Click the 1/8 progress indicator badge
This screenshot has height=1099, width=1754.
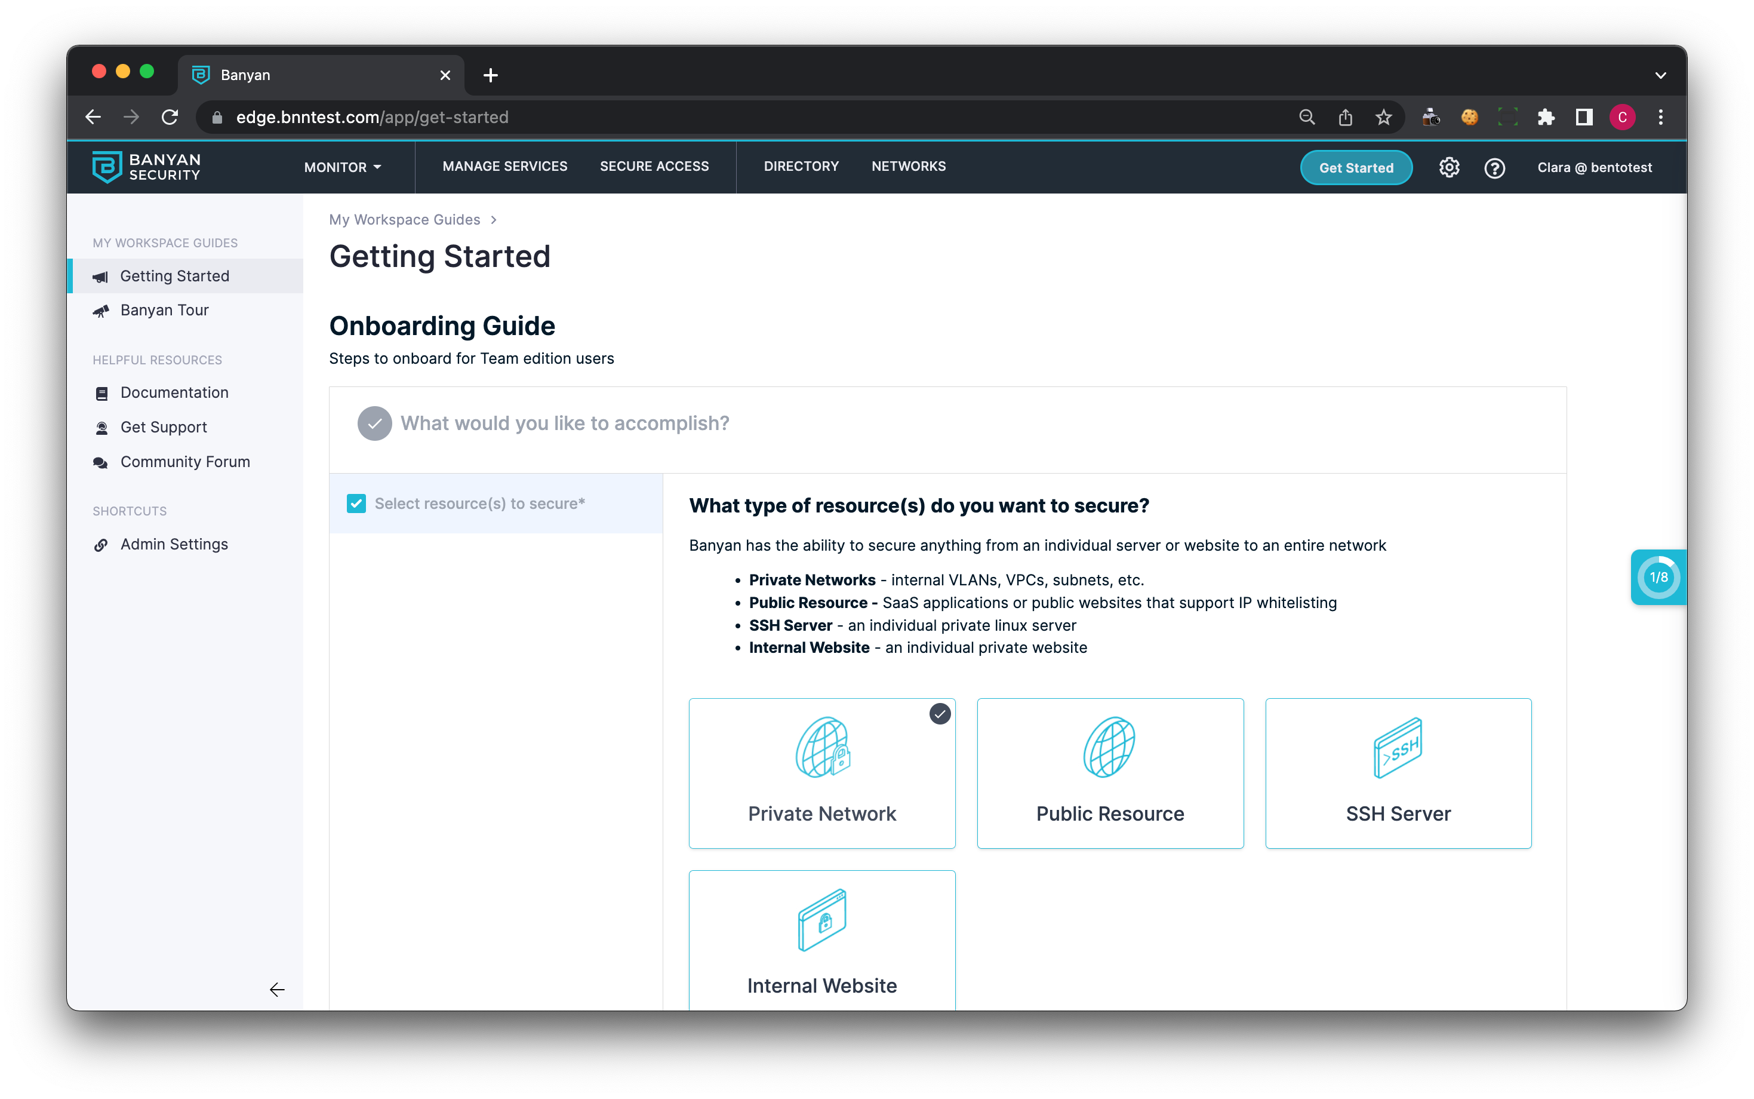pyautogui.click(x=1658, y=578)
